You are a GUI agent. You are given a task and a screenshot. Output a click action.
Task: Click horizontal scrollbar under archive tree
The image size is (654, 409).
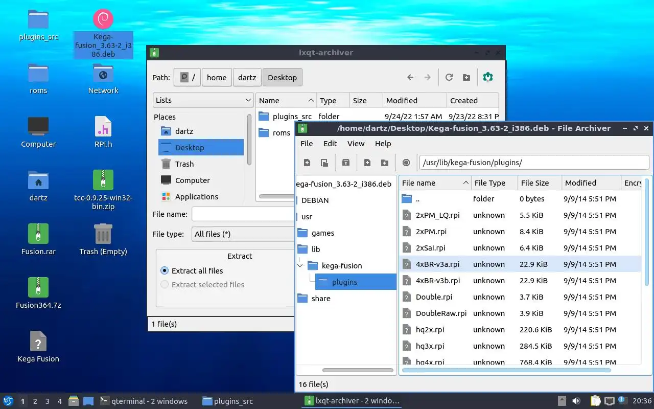pyautogui.click(x=357, y=370)
